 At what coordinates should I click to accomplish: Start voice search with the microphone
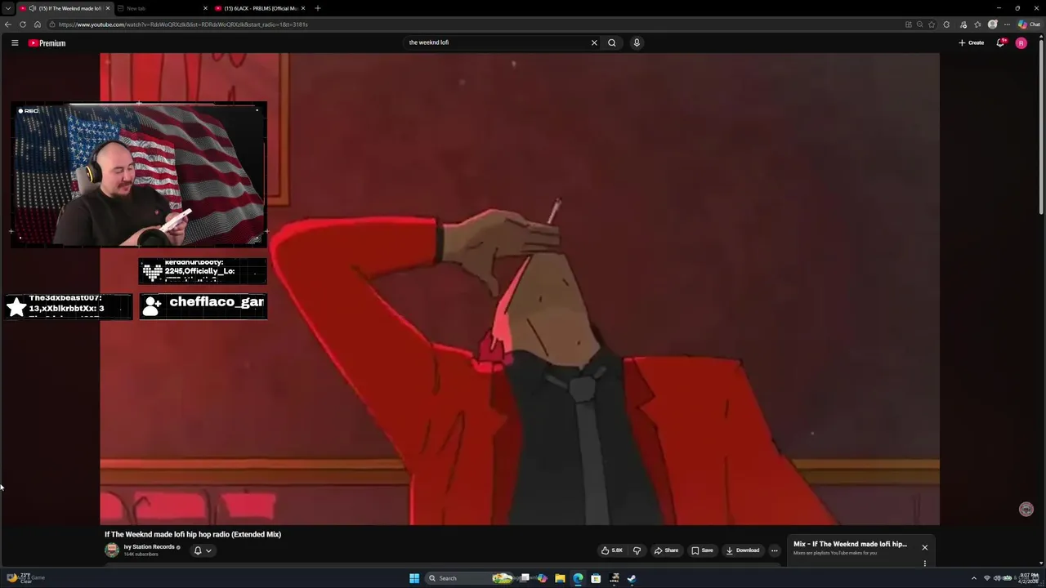coord(637,42)
